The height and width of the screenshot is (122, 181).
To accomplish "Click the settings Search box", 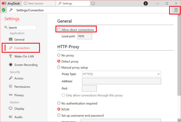I will click(x=22, y=28).
